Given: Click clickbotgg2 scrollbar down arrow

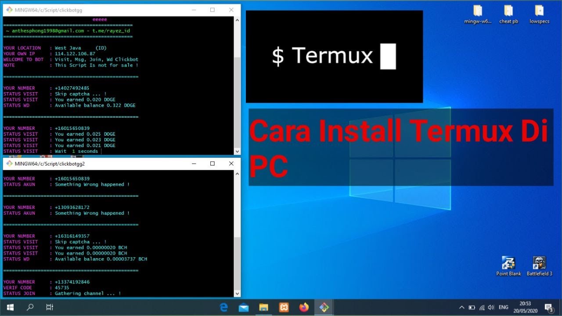Looking at the screenshot, I should click(x=237, y=294).
